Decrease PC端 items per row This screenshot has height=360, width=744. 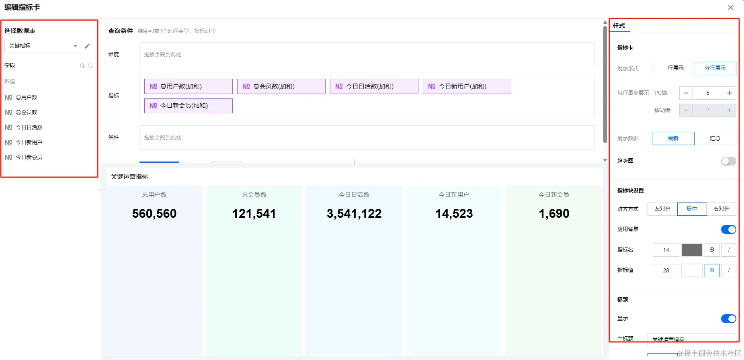[686, 93]
